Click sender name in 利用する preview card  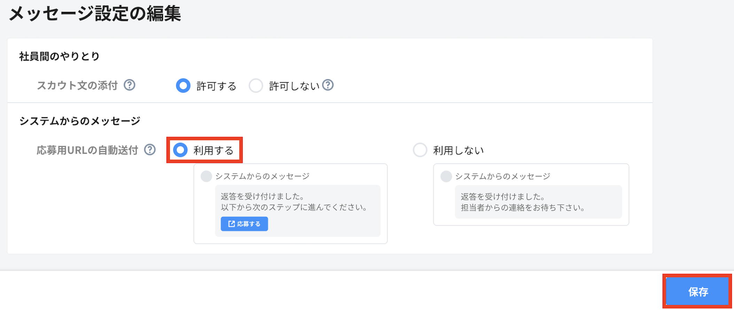(262, 176)
